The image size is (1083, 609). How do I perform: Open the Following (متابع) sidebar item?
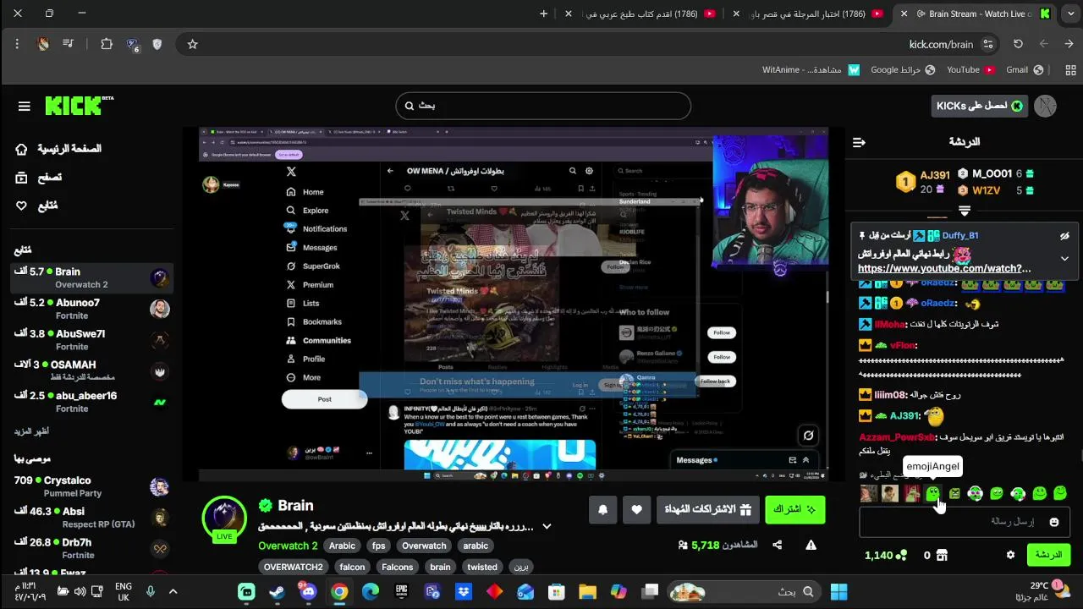36,206
